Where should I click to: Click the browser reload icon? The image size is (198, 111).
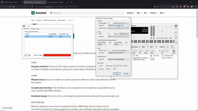coord(10,6)
